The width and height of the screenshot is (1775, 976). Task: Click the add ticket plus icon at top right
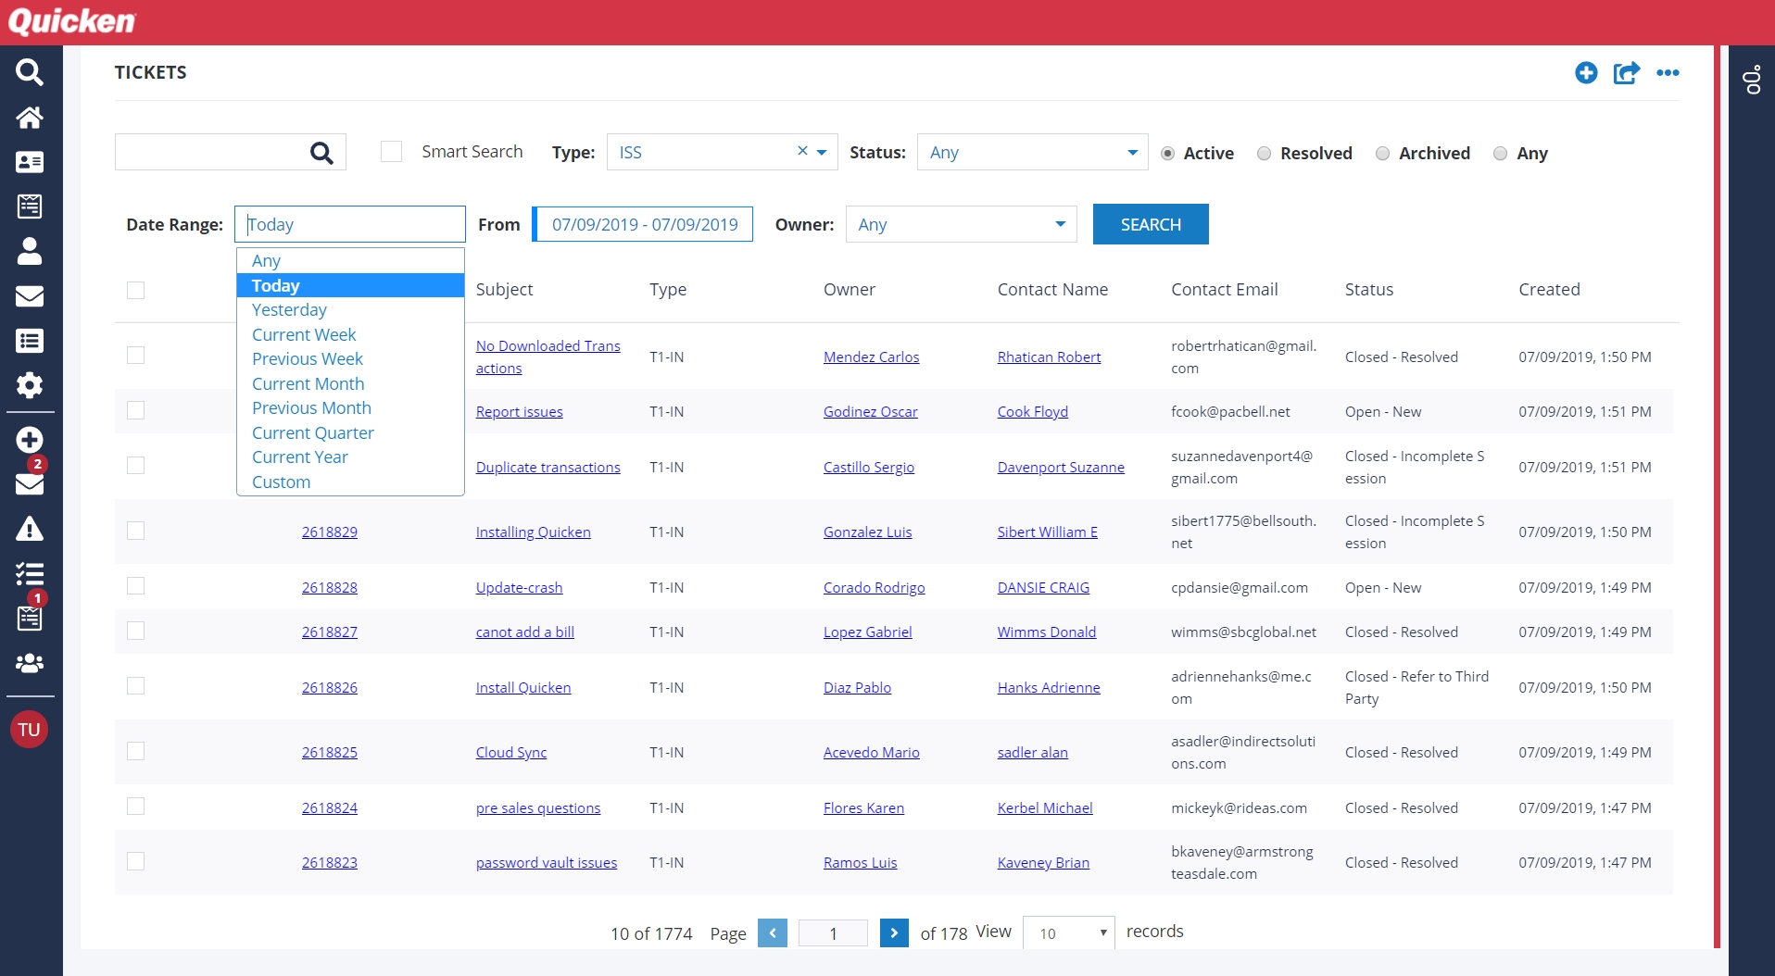tap(1586, 73)
